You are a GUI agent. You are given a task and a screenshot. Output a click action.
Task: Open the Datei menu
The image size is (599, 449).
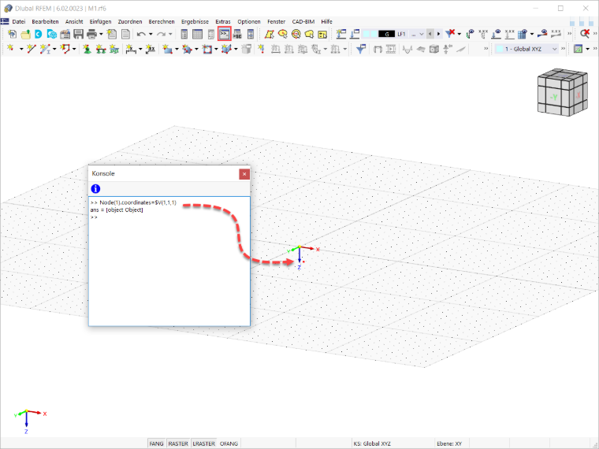coord(18,22)
